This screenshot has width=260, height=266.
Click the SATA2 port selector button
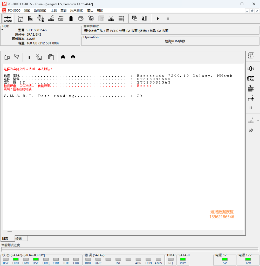[8, 19]
